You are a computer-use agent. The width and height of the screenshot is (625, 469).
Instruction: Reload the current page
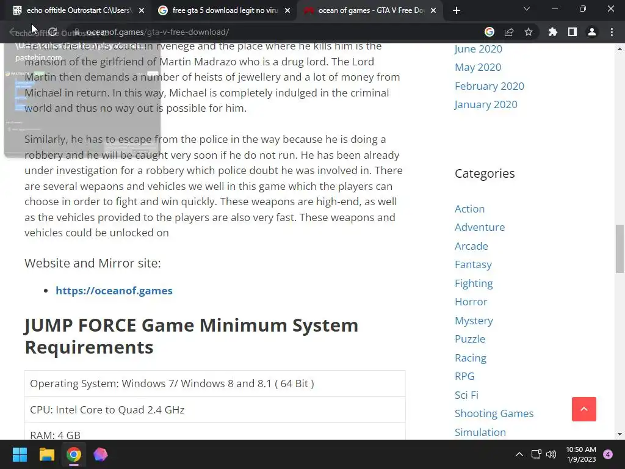pyautogui.click(x=52, y=32)
